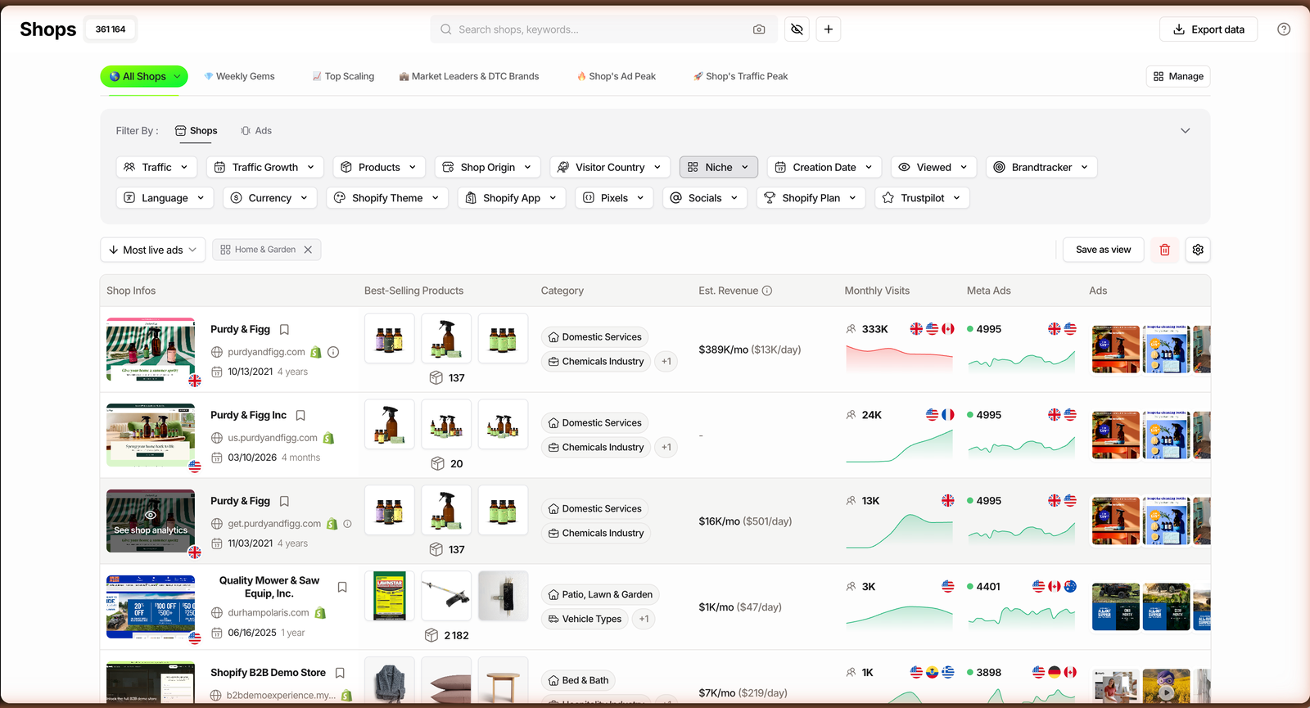Open the Viewed filter dropdown

[934, 167]
